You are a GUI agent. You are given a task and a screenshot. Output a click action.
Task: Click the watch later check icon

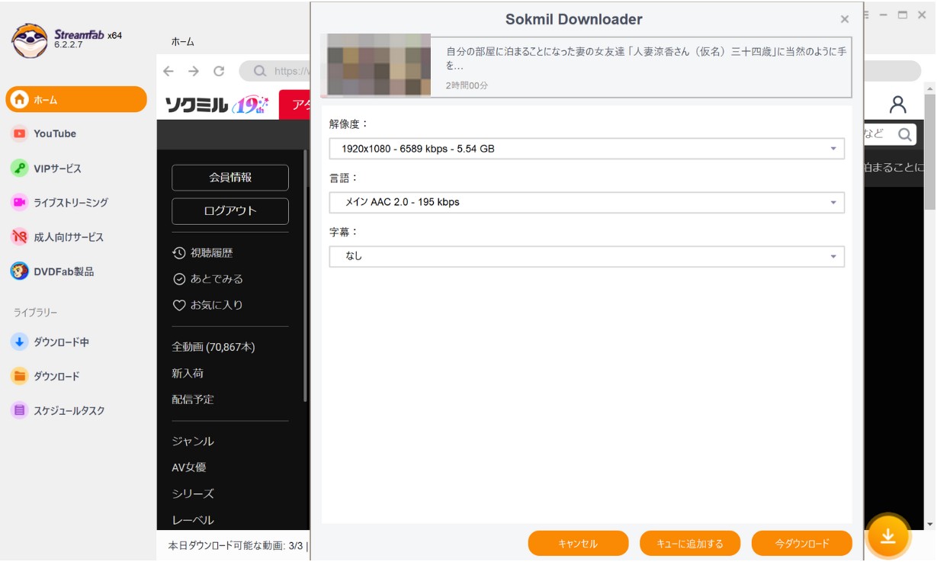(179, 279)
